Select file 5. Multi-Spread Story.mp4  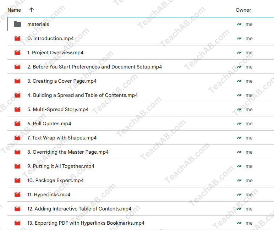click(x=58, y=109)
